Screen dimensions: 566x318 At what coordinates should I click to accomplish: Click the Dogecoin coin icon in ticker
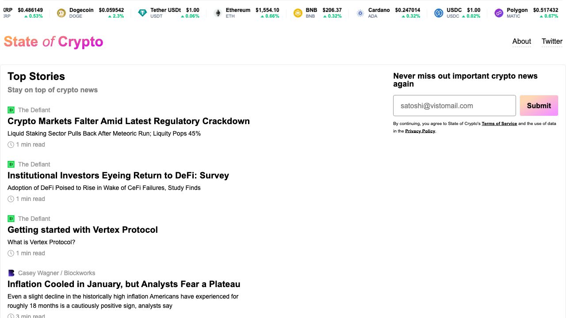61,13
